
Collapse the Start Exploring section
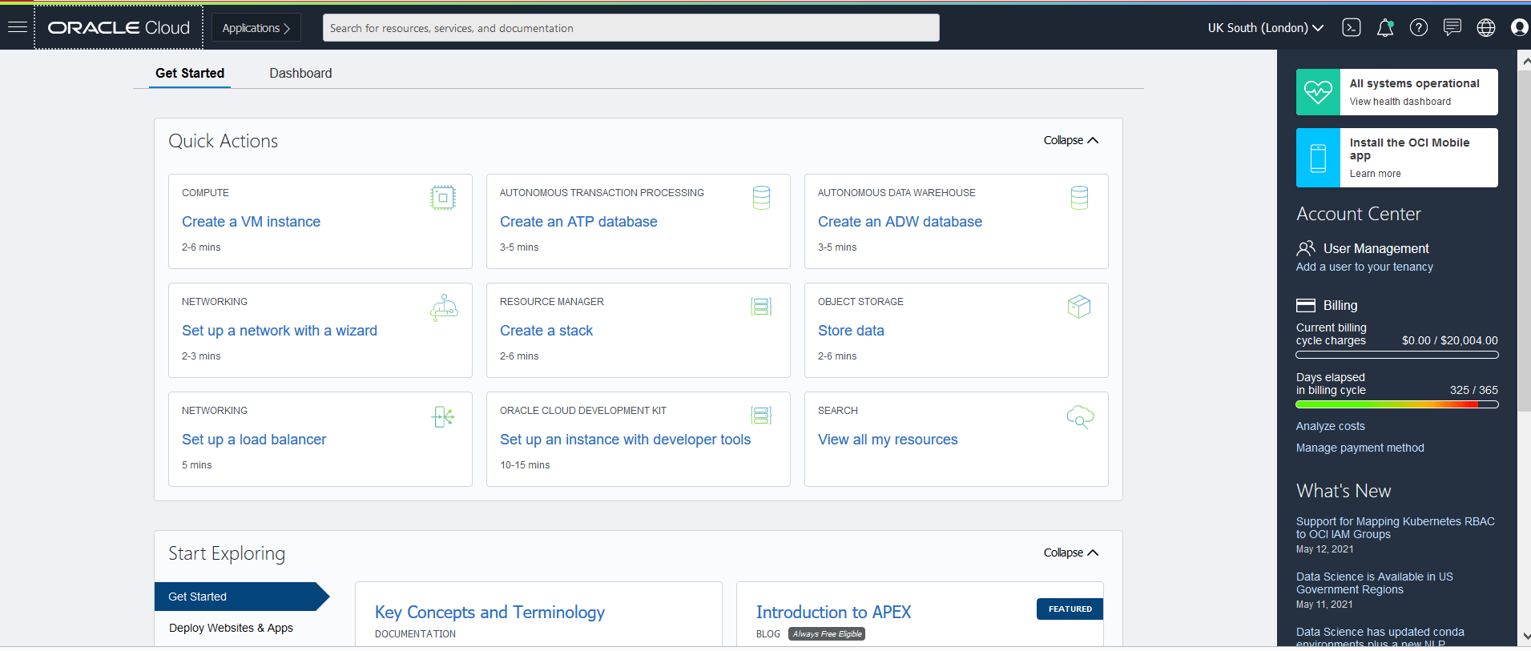pos(1070,553)
